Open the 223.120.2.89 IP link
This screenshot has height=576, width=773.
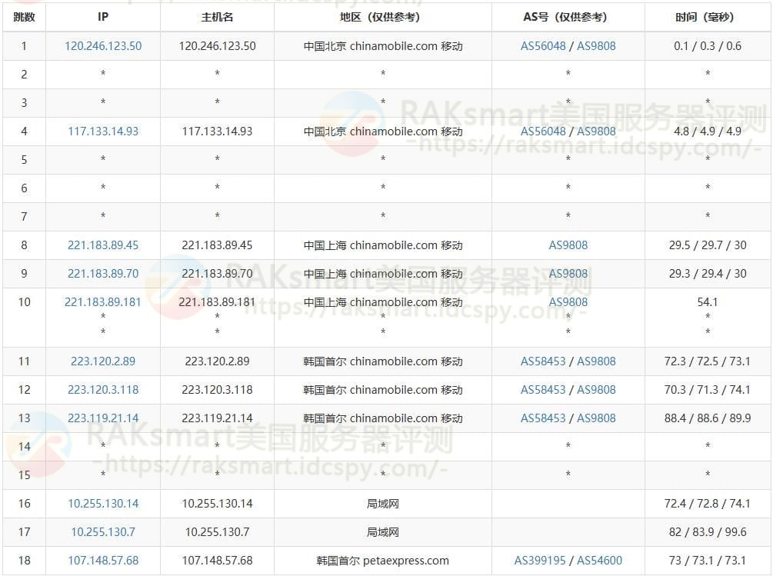103,361
